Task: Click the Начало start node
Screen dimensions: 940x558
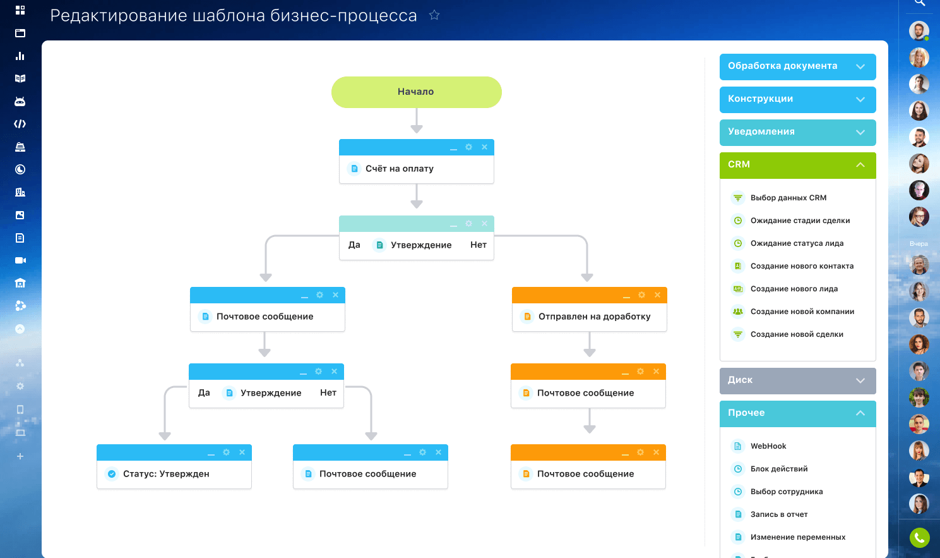Action: point(416,92)
